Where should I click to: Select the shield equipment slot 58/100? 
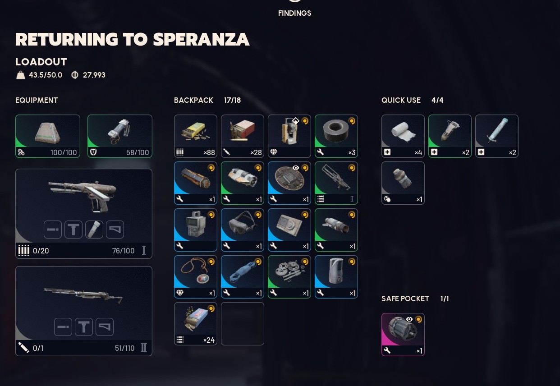[x=120, y=136]
